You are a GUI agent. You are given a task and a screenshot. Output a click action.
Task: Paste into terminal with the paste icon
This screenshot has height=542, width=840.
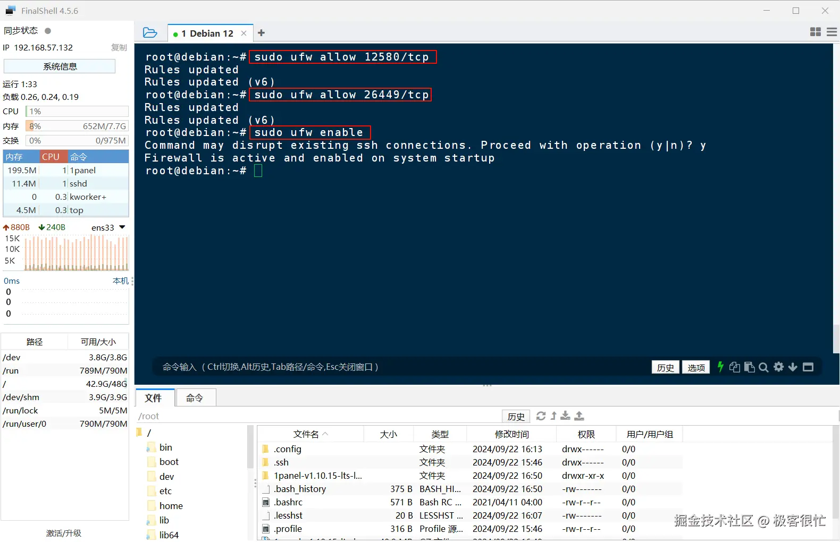pyautogui.click(x=750, y=367)
